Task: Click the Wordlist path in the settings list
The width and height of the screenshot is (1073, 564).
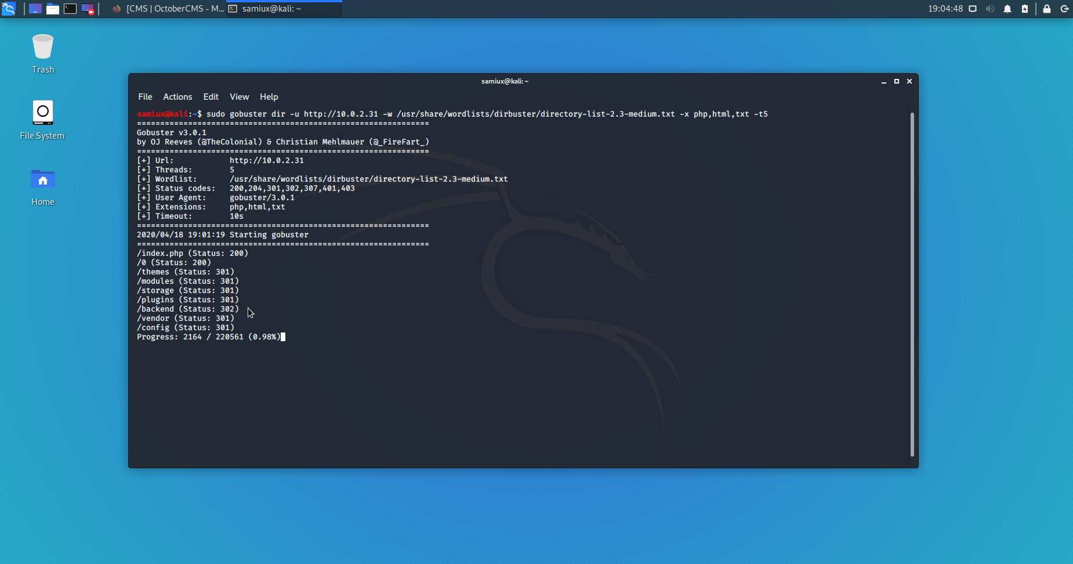Action: pos(369,179)
